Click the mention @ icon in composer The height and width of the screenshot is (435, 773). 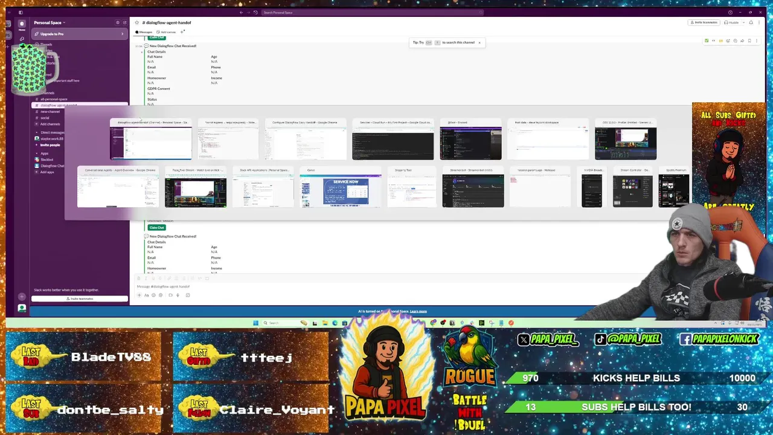(x=161, y=295)
